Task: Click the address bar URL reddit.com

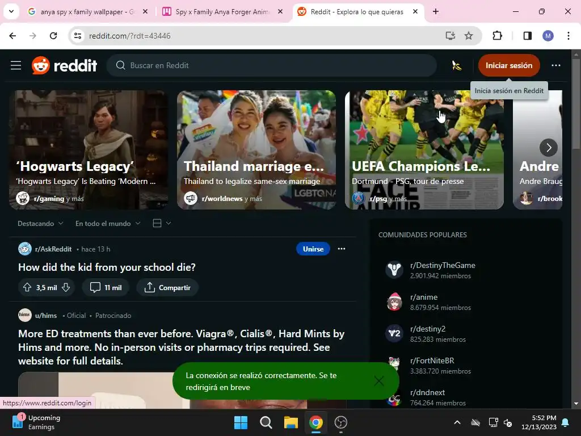Action: 130,36
